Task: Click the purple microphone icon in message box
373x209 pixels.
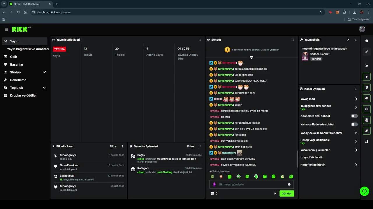Action: 214,184
